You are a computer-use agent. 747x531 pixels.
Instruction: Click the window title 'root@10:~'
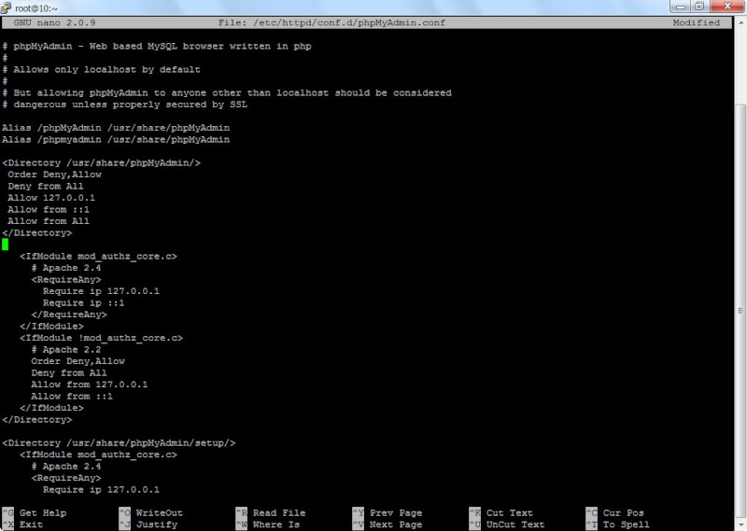[36, 8]
